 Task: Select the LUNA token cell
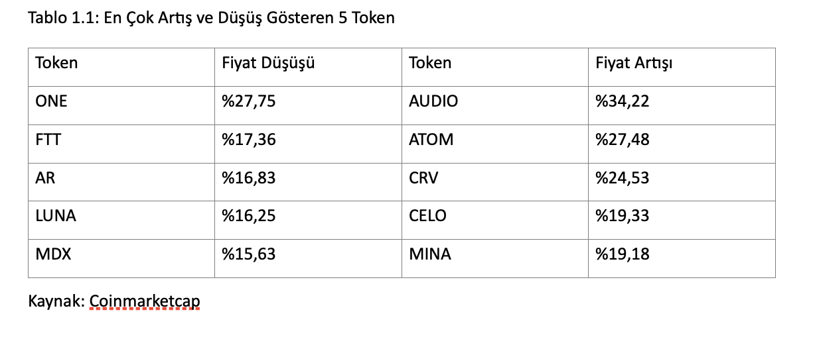[x=121, y=220]
